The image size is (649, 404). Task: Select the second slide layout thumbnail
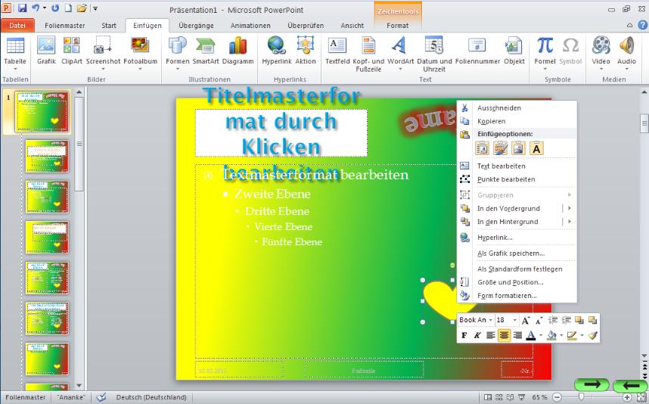[x=47, y=156]
